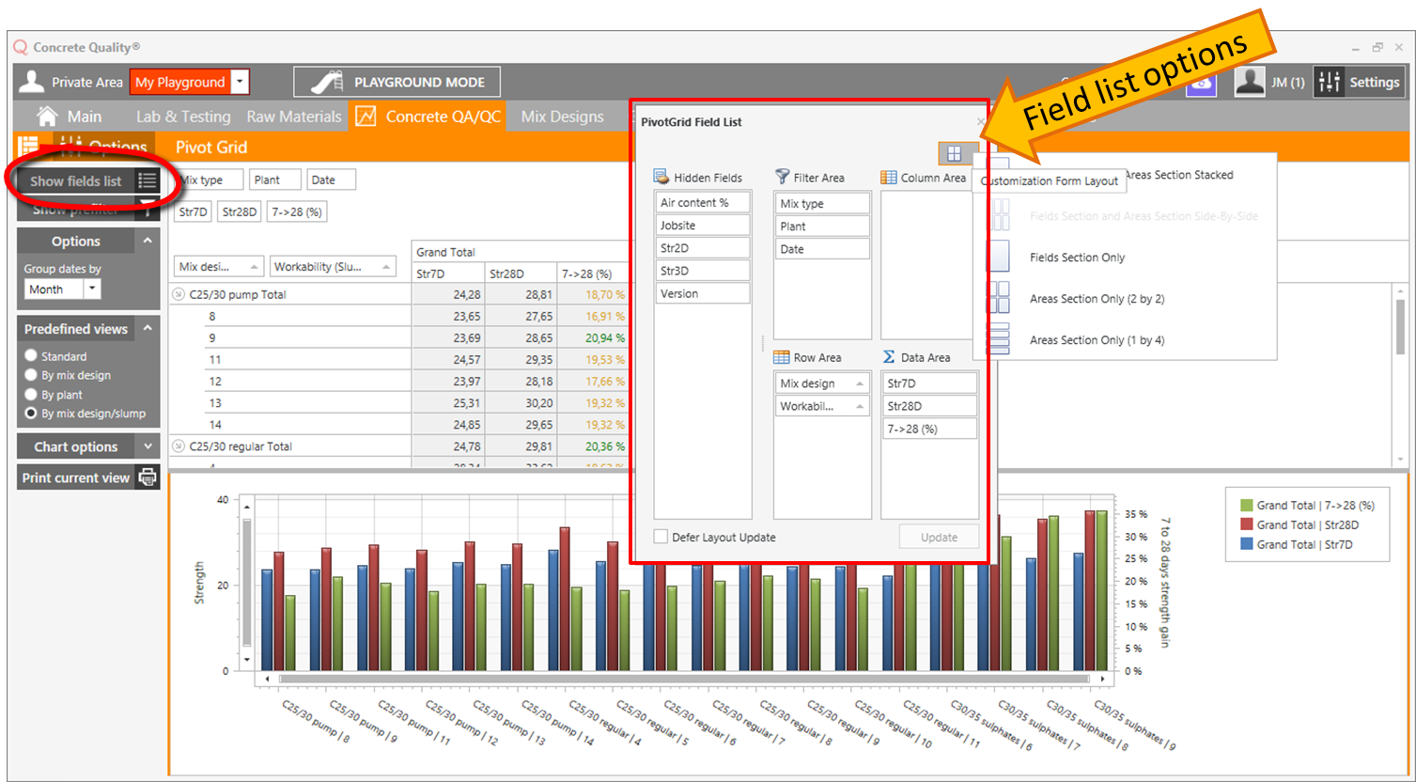Open the Group dates by Month dropdown
Viewport: 1416px width, 782px height.
click(92, 289)
